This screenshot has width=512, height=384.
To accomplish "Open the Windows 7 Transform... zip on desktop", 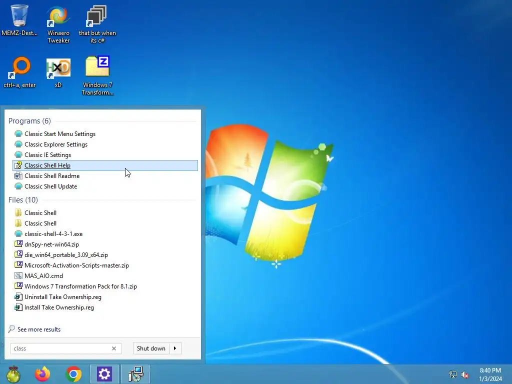I will point(97,76).
